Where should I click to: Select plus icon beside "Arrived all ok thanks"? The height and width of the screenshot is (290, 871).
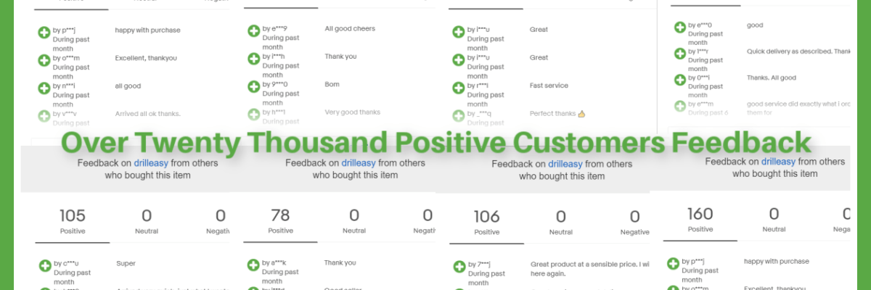coord(44,115)
